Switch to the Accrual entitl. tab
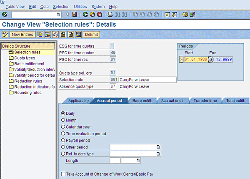 pyautogui.click(x=172, y=101)
